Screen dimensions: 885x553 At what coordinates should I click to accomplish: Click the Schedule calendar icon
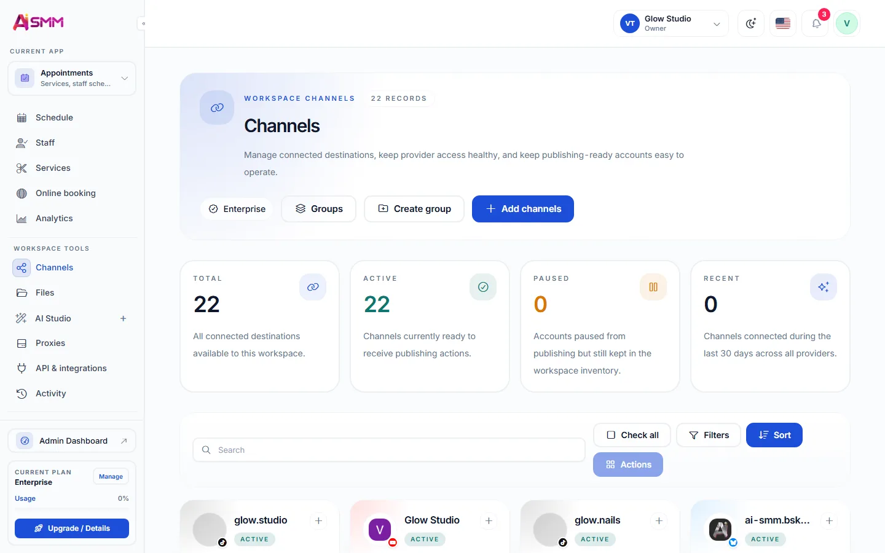(22, 117)
